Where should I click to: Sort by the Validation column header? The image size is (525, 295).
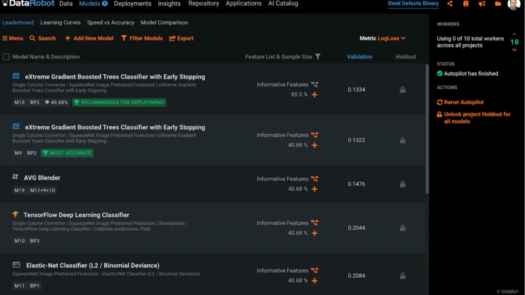point(360,57)
